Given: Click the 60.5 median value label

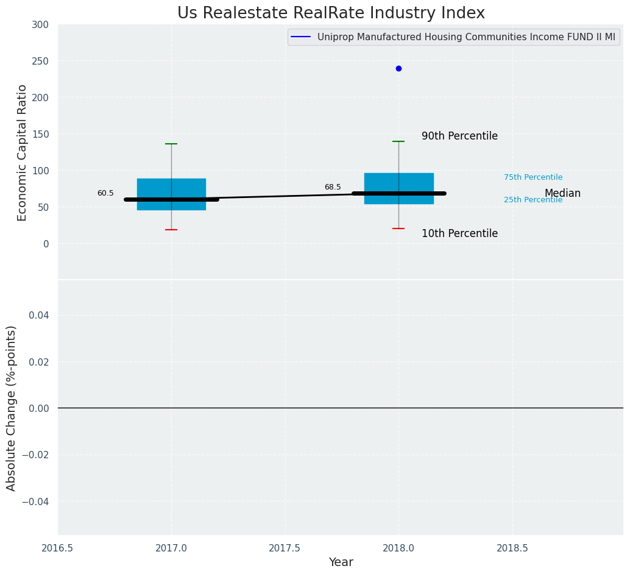Looking at the screenshot, I should 105,193.
